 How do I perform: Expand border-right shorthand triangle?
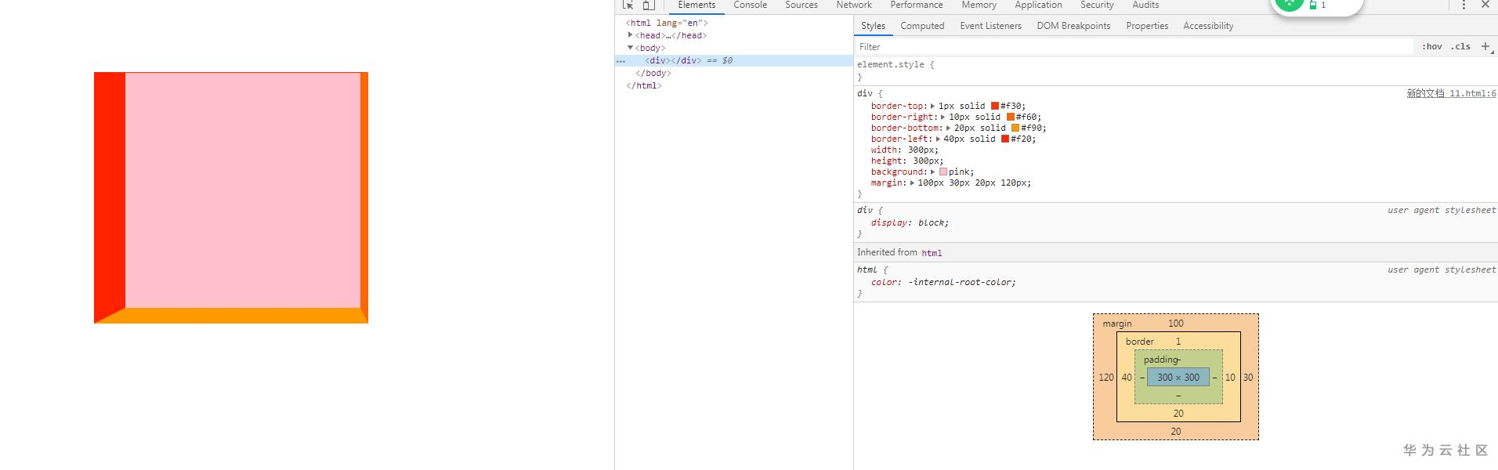coord(943,117)
